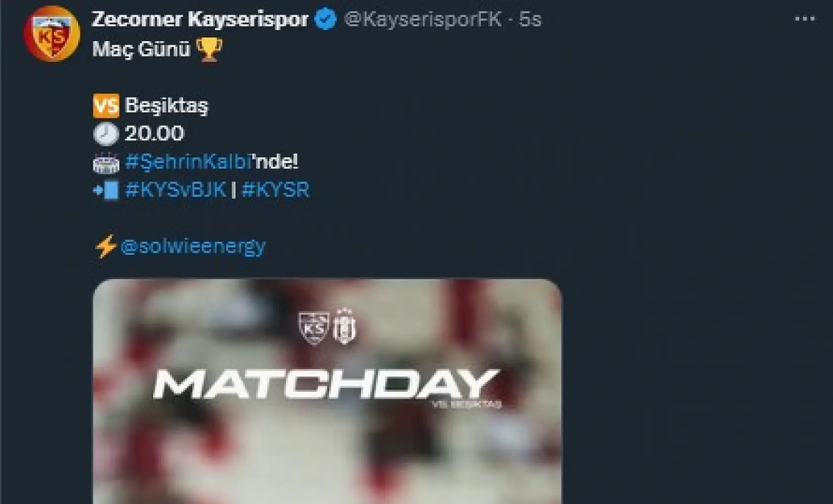Open the #ŞehrinKalbi hashtag
833x504 pixels.
188,162
